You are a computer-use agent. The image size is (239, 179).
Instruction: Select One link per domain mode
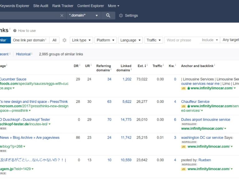click(30, 40)
